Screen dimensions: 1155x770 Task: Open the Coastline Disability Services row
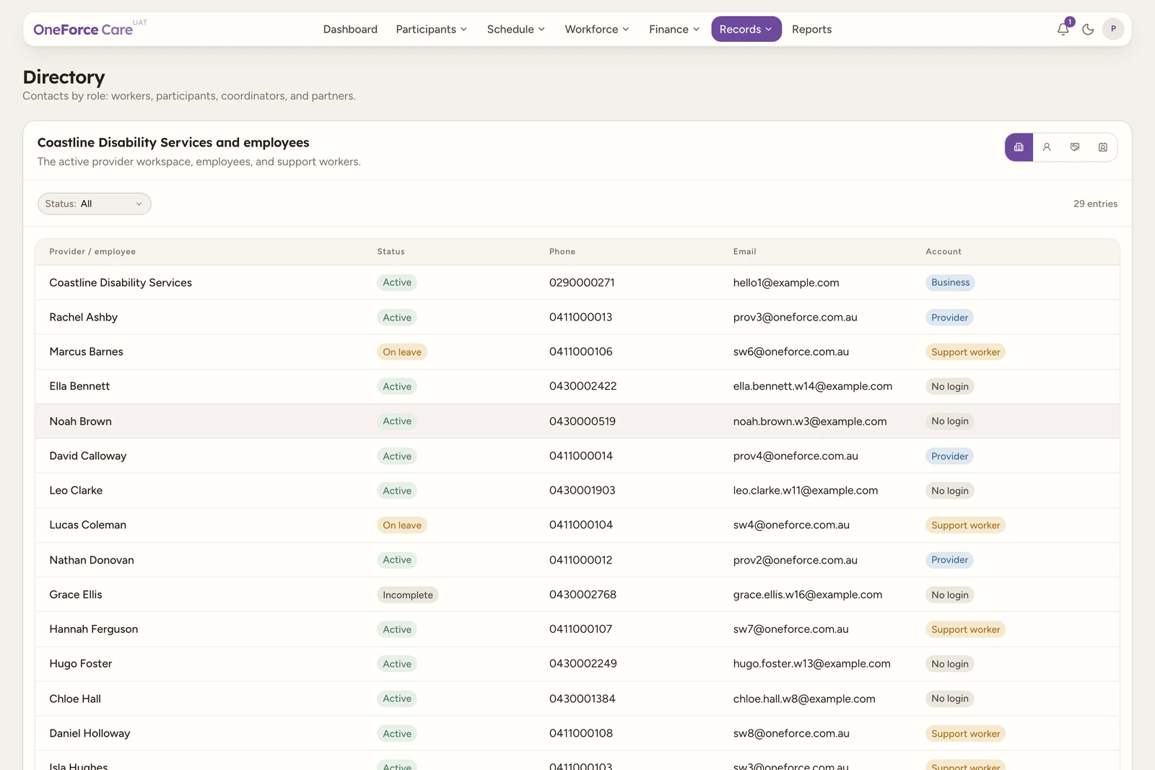click(577, 283)
